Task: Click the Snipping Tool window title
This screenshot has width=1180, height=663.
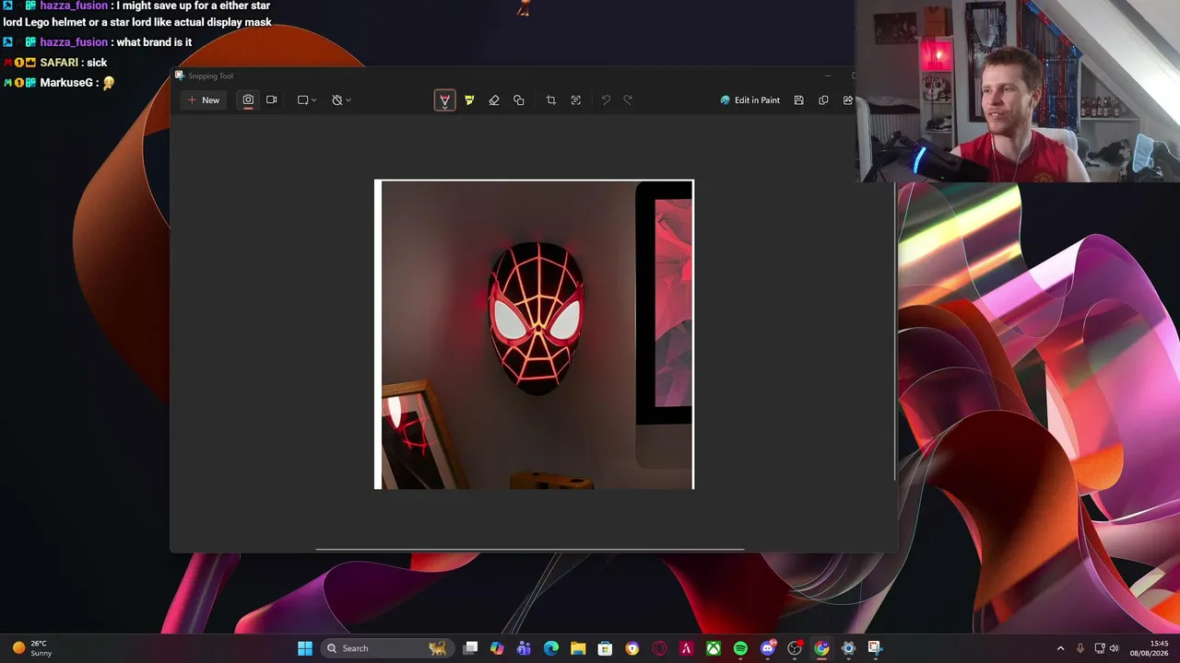Action: point(211,76)
